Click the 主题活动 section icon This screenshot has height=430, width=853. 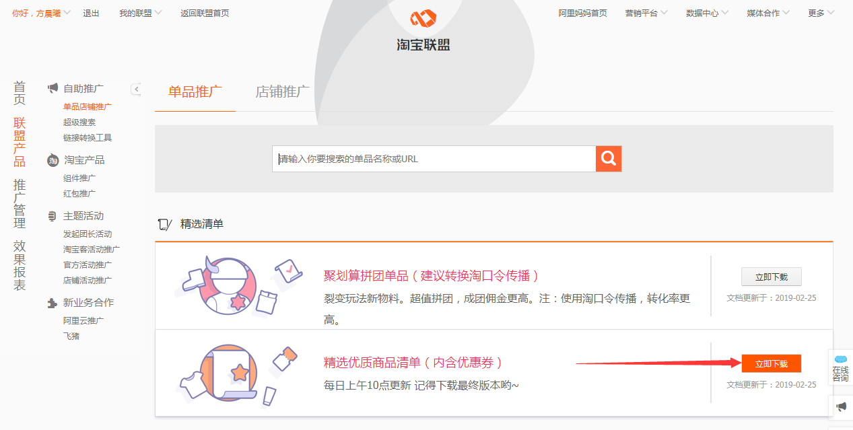tap(53, 216)
